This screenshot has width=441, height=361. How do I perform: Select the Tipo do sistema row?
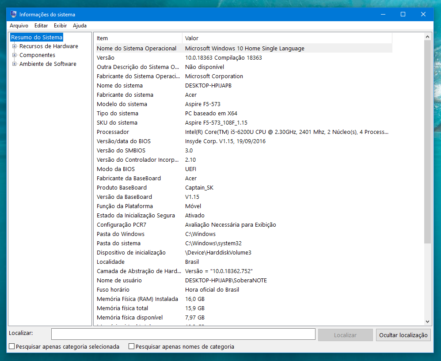244,113
